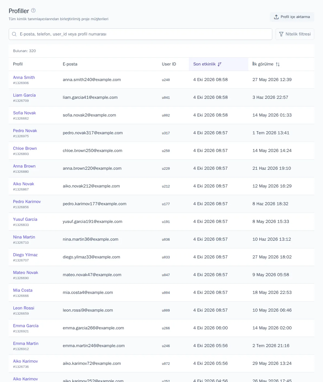Click the upload icon in Profil içe aktarma
Screen dimensions: 323x382
(x=276, y=17)
